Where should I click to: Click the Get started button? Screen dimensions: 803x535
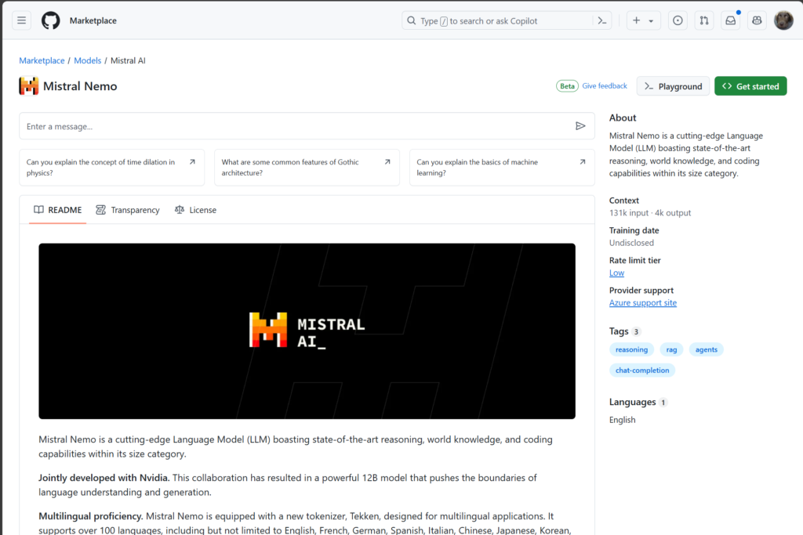click(x=750, y=86)
